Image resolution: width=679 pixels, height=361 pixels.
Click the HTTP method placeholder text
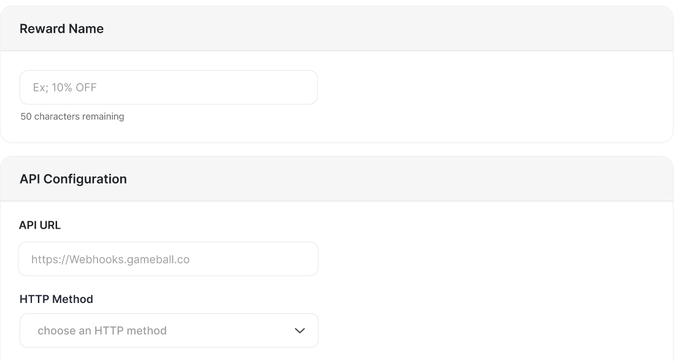pyautogui.click(x=102, y=330)
